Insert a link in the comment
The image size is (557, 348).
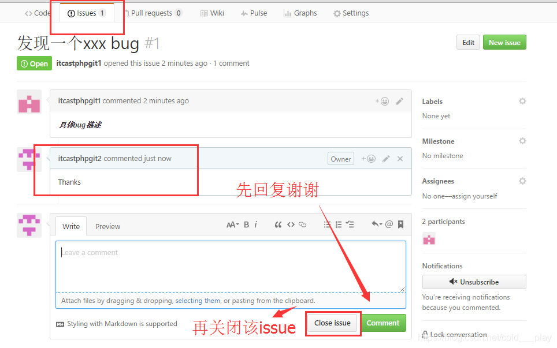[x=303, y=224]
